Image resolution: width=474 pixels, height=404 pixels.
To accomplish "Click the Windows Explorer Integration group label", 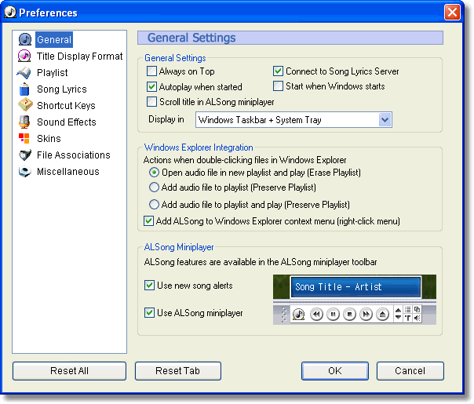I will (x=199, y=147).
